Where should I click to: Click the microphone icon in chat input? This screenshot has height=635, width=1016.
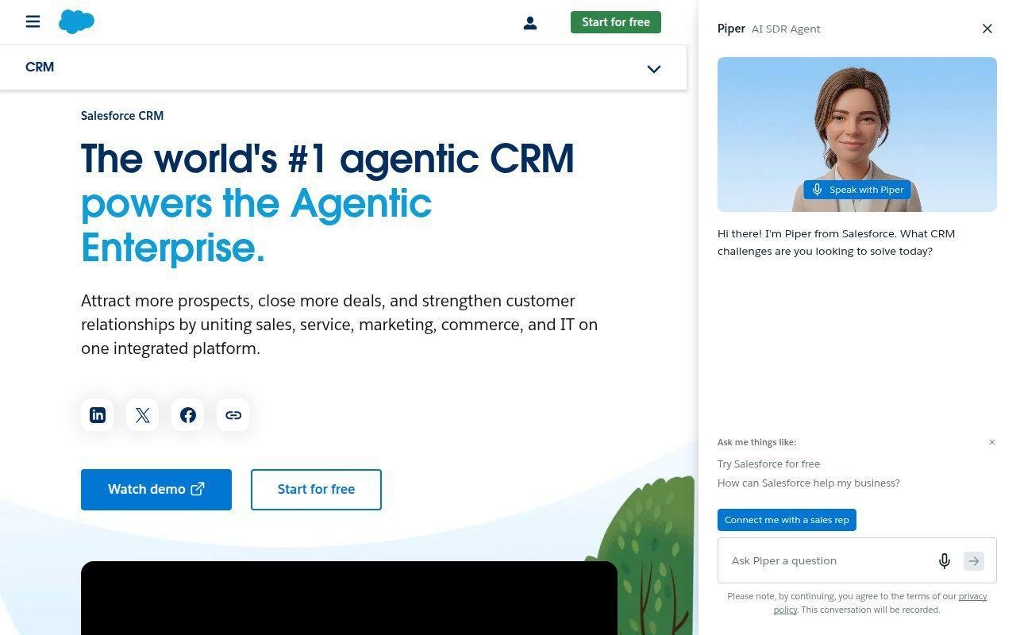tap(945, 561)
